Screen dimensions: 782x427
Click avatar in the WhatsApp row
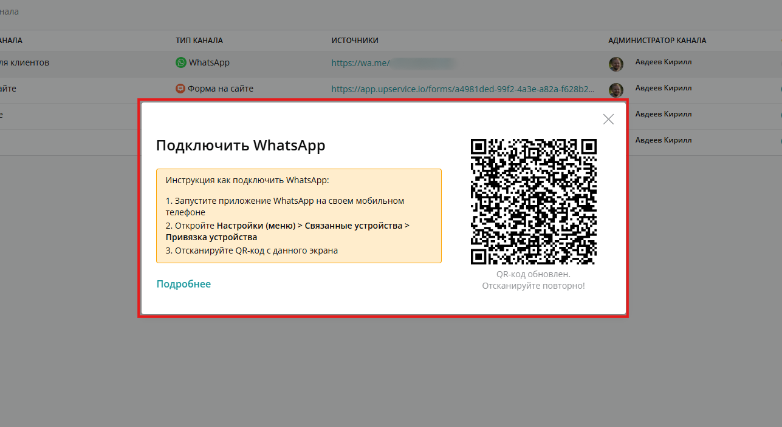(616, 64)
